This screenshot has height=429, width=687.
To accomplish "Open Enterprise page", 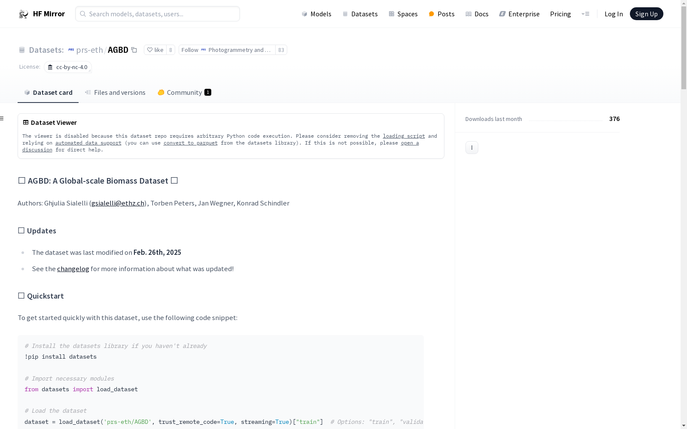I will 520,14.
